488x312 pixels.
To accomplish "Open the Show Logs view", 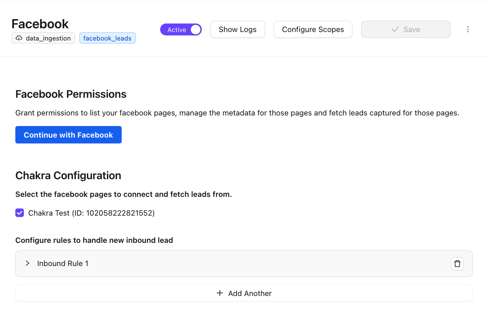I will [x=238, y=30].
